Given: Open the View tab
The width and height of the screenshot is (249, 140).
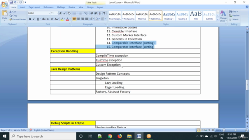Looking at the screenshot, I should (81, 7).
